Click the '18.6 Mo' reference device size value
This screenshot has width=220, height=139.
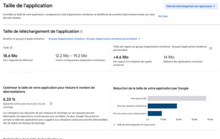click(x=10, y=56)
